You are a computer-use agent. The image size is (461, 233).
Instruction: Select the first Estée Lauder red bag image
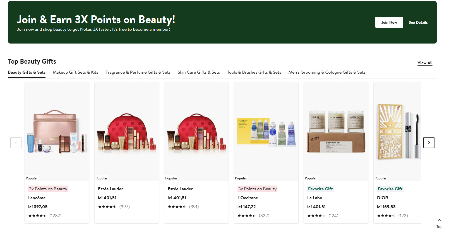(126, 131)
